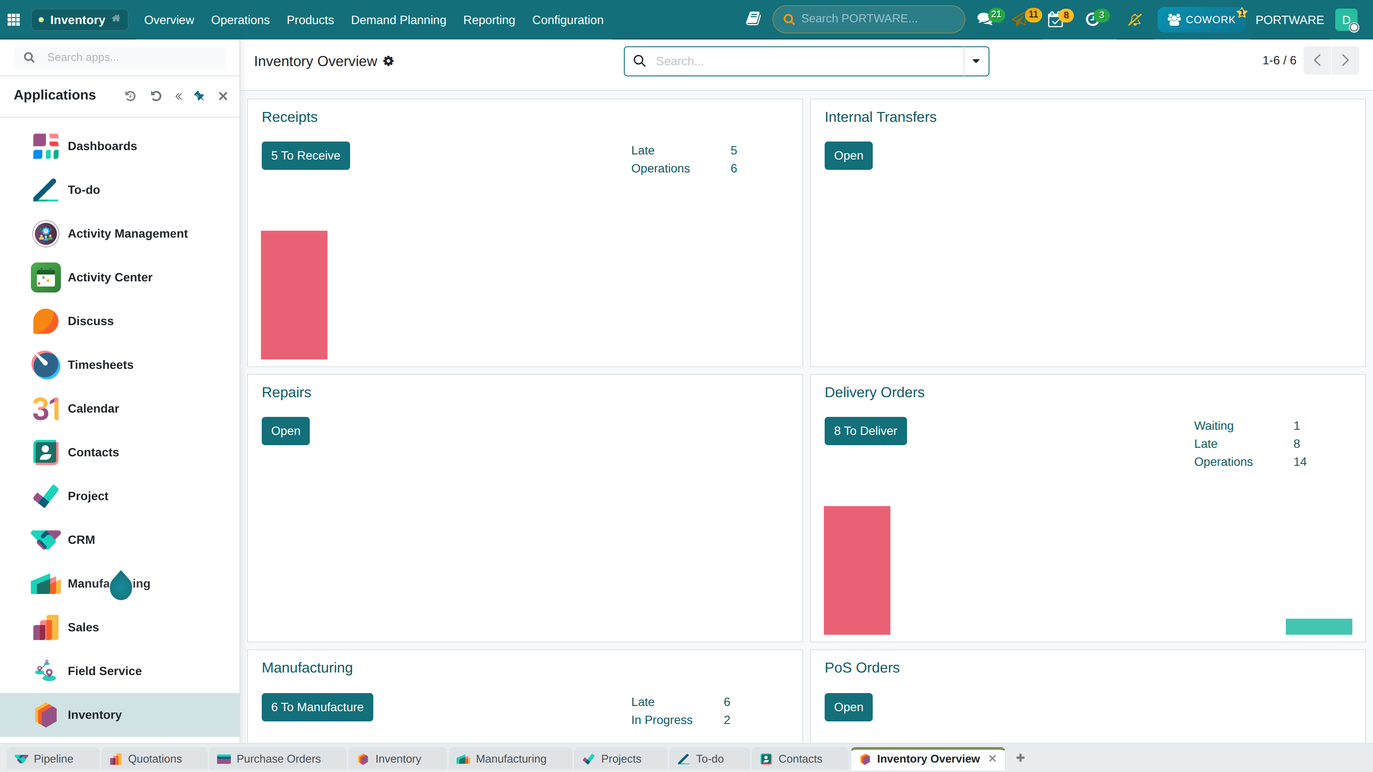Click the refresh arrow icon in Applications
Screen dimensions: 1373x772
(156, 96)
